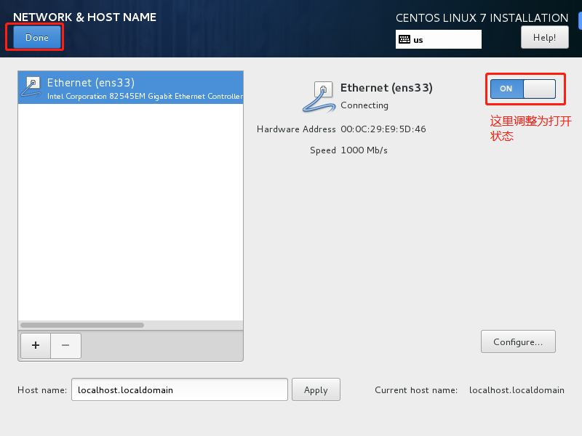Image resolution: width=582 pixels, height=436 pixels.
Task: Click the ethernet cable icon in the list row
Action: (x=31, y=87)
